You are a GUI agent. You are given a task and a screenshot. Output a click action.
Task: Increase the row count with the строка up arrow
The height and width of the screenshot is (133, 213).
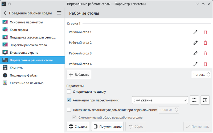(x=208, y=73)
